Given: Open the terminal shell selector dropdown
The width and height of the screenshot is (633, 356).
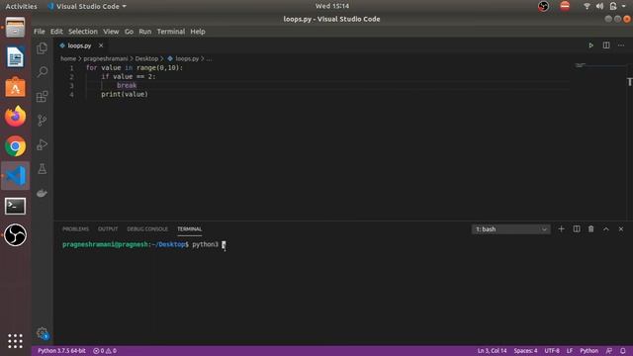Looking at the screenshot, I should pyautogui.click(x=510, y=229).
